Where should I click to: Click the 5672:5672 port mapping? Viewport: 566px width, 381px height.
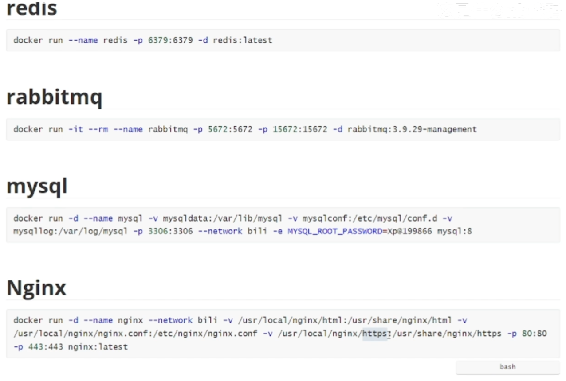pos(230,129)
